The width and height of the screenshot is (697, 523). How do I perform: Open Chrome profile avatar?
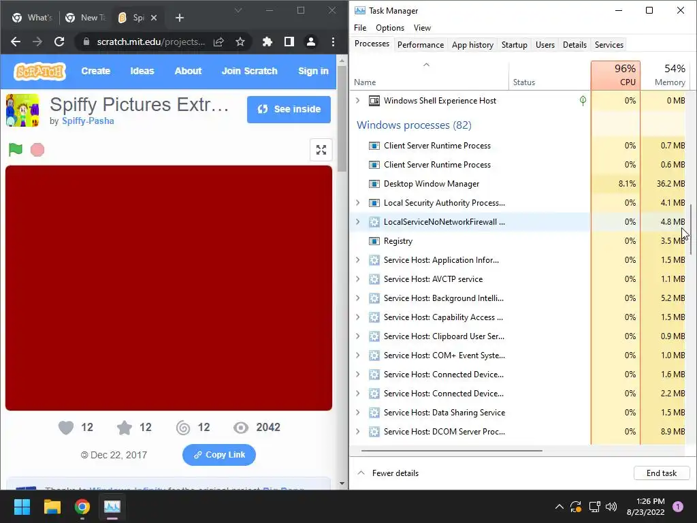pyautogui.click(x=310, y=42)
